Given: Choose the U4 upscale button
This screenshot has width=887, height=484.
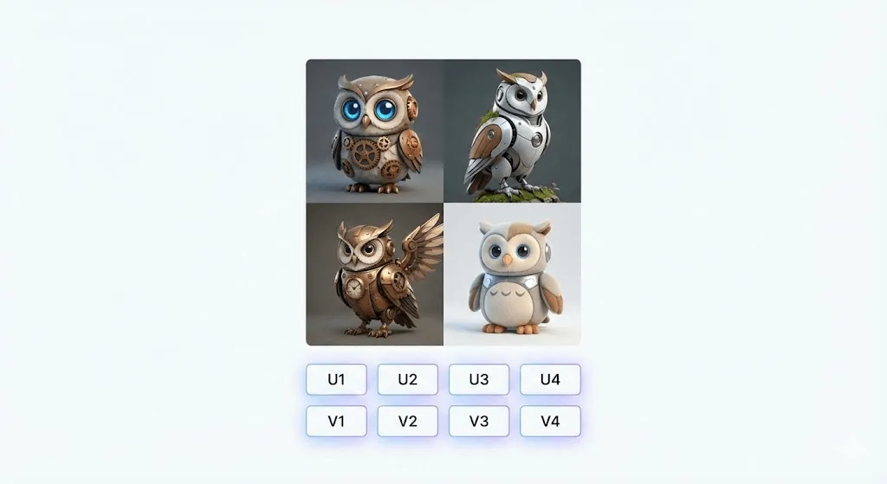Looking at the screenshot, I should click(550, 379).
